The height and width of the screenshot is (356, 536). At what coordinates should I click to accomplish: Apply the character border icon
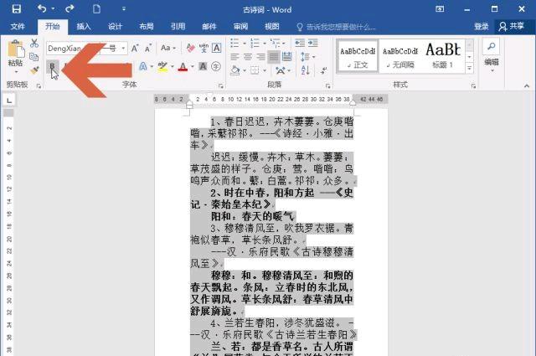216,48
